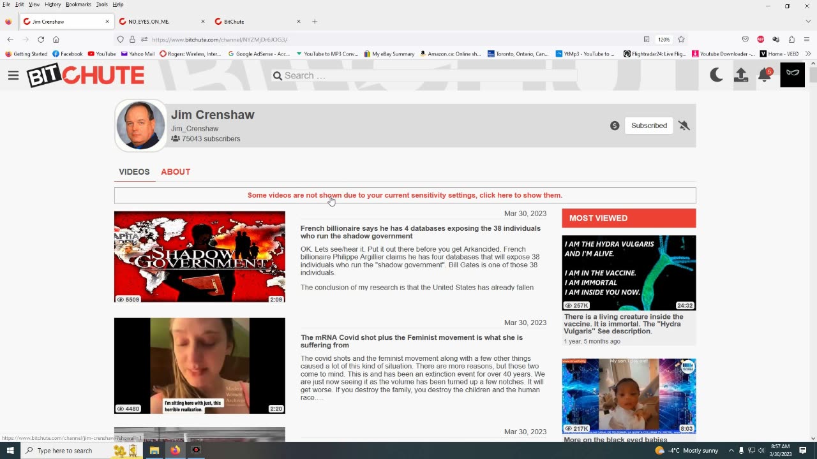Click the upload video icon
This screenshot has height=459, width=817.
740,75
